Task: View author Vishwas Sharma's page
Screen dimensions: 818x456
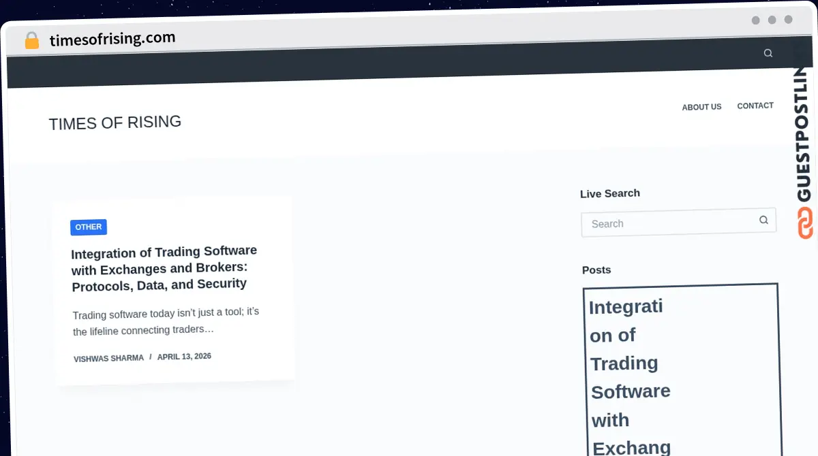Action: pos(108,358)
